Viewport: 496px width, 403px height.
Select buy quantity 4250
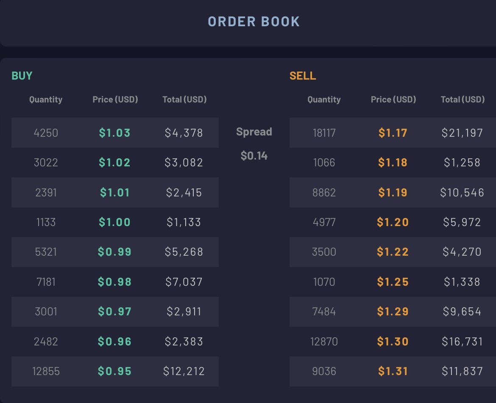(x=46, y=132)
